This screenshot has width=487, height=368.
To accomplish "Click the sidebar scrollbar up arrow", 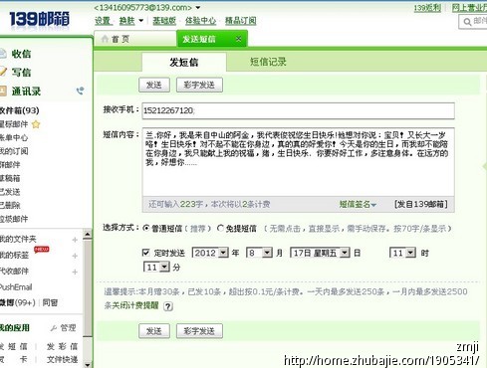I will pos(87,234).
